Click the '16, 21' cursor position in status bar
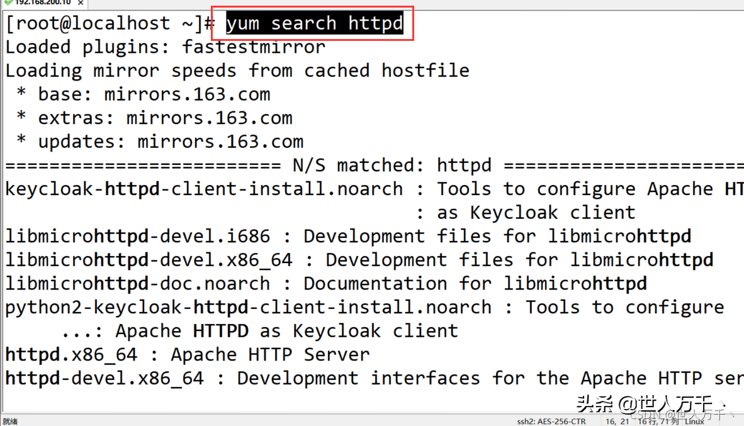Screen dimensions: 744x426 [x=617, y=421]
